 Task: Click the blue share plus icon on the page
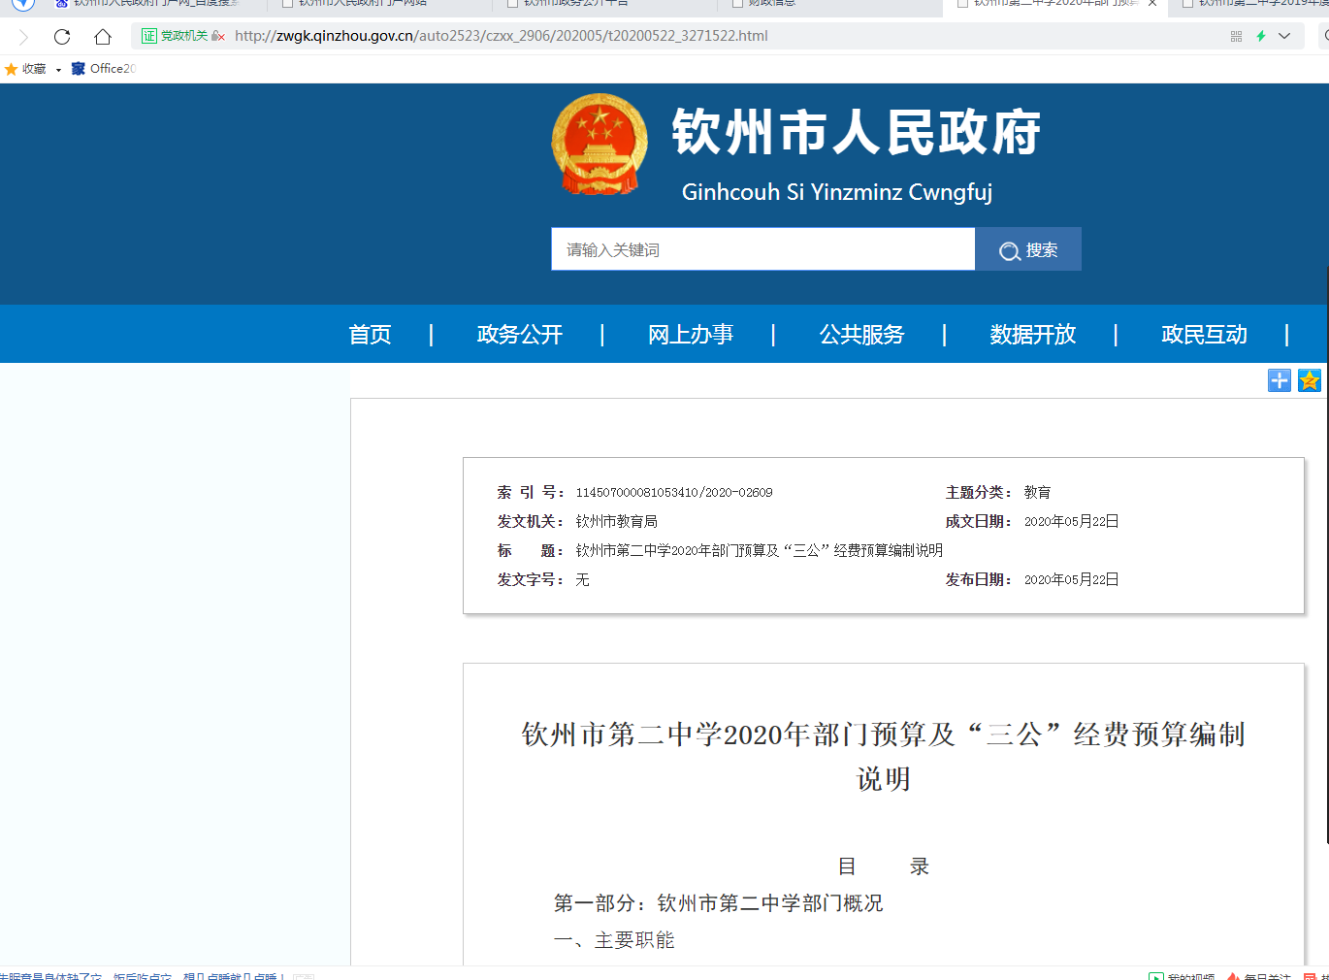tap(1279, 380)
